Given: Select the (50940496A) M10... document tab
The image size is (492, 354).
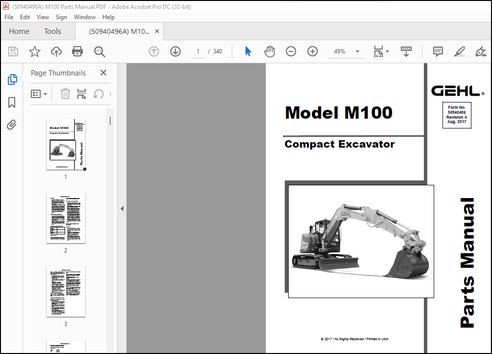Looking at the screenshot, I should [x=119, y=31].
